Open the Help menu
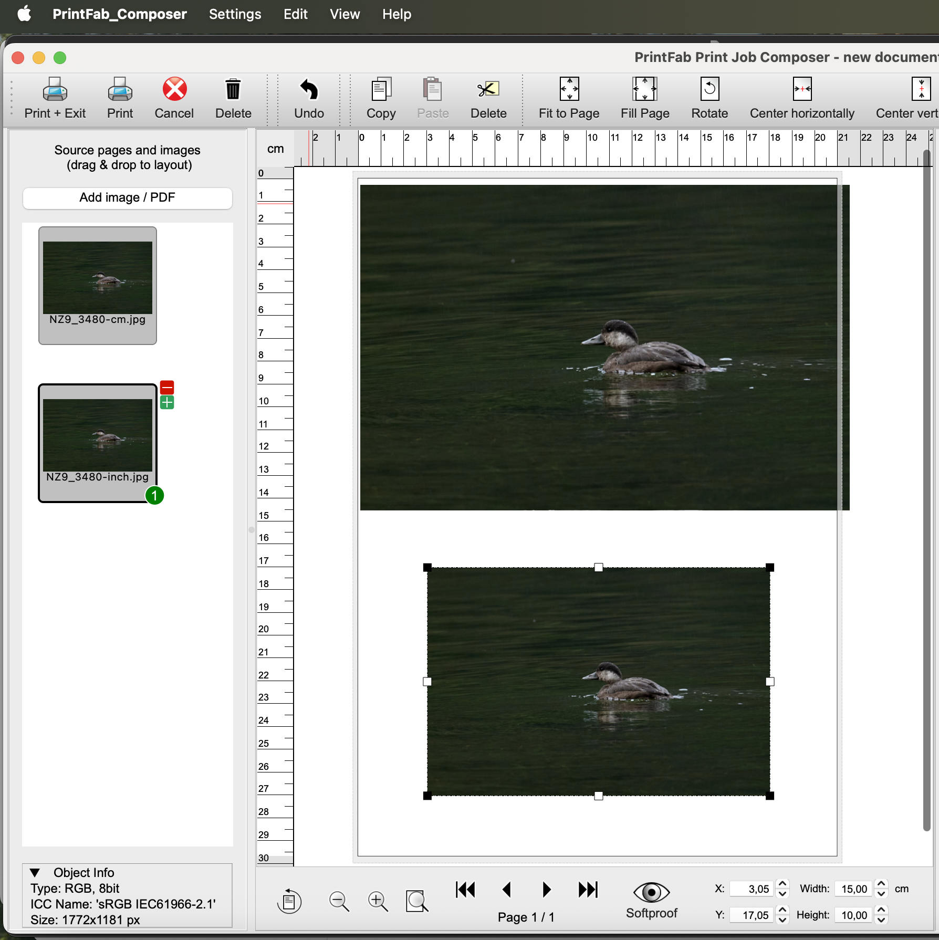Image resolution: width=939 pixels, height=940 pixels. click(x=397, y=14)
